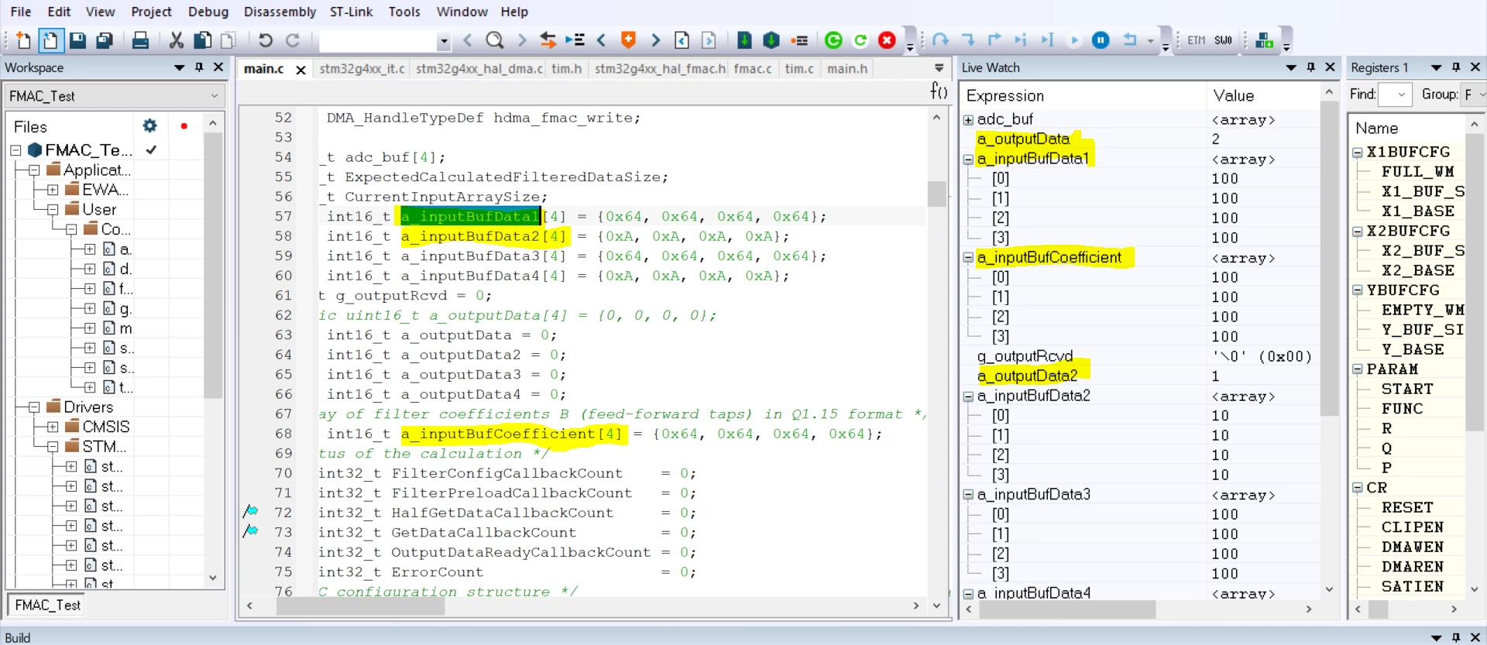This screenshot has width=1487, height=645.
Task: Click the Step Out icon
Action: click(x=994, y=40)
